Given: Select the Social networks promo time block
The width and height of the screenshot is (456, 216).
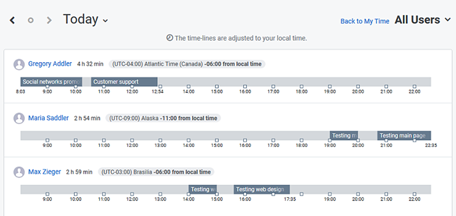Looking at the screenshot, I should click(x=51, y=81).
